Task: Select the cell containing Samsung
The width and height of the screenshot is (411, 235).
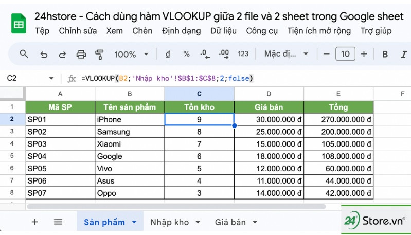Action: (x=130, y=132)
